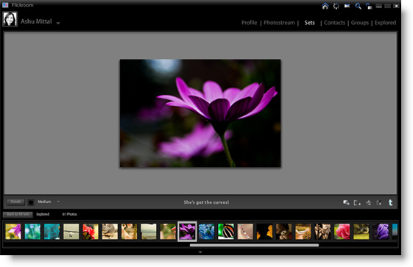Go to the Groups tab
Viewport: 413px width, 267px height.
[360, 23]
